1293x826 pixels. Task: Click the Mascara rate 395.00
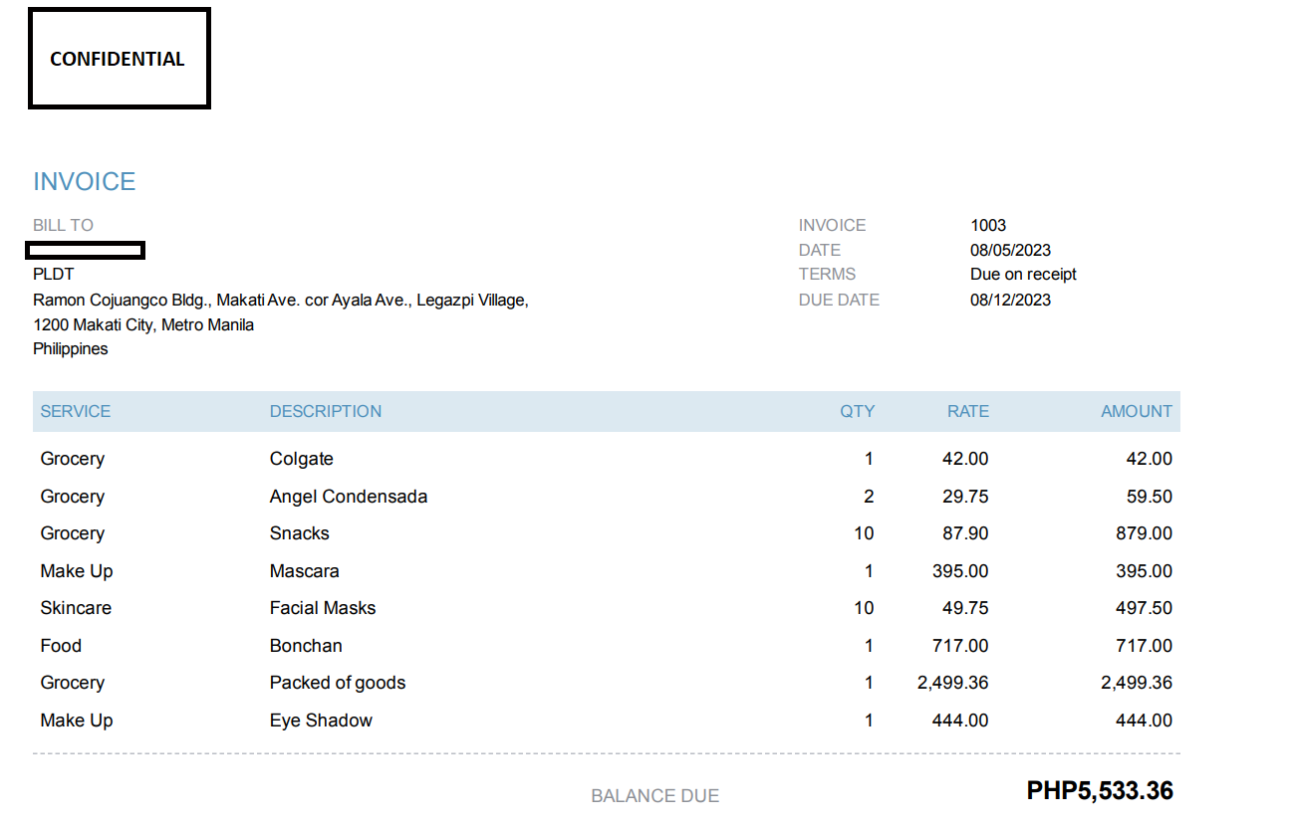click(960, 571)
